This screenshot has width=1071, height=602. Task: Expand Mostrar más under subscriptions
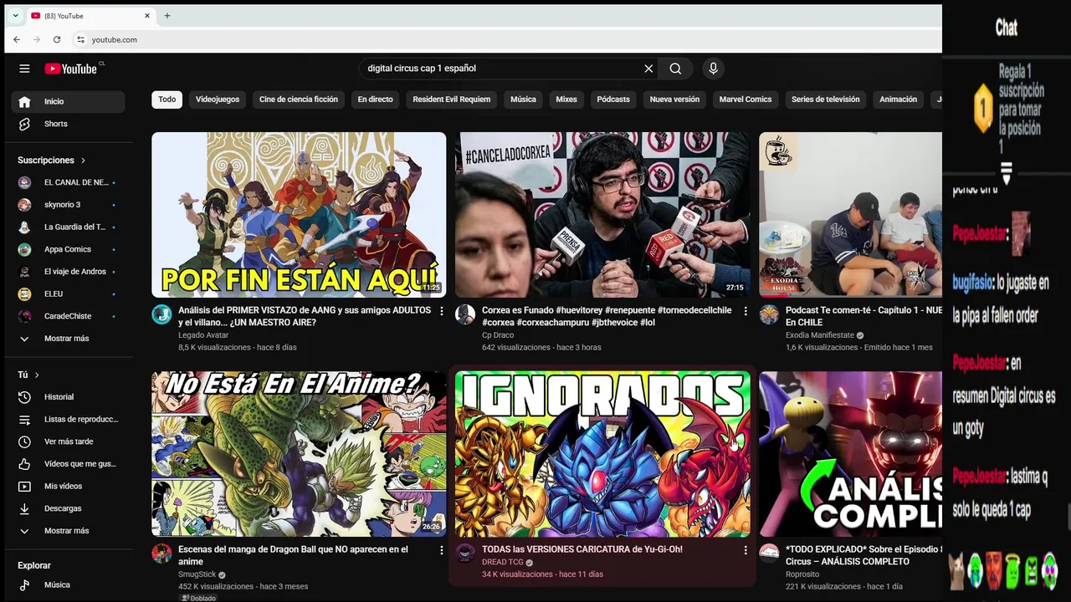coord(68,339)
